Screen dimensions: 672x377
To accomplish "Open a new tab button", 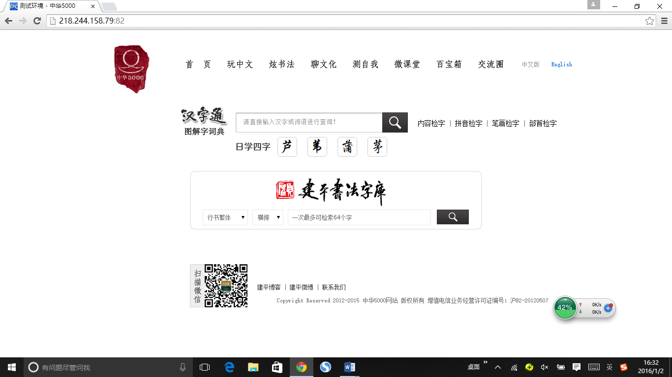I will coord(109,6).
